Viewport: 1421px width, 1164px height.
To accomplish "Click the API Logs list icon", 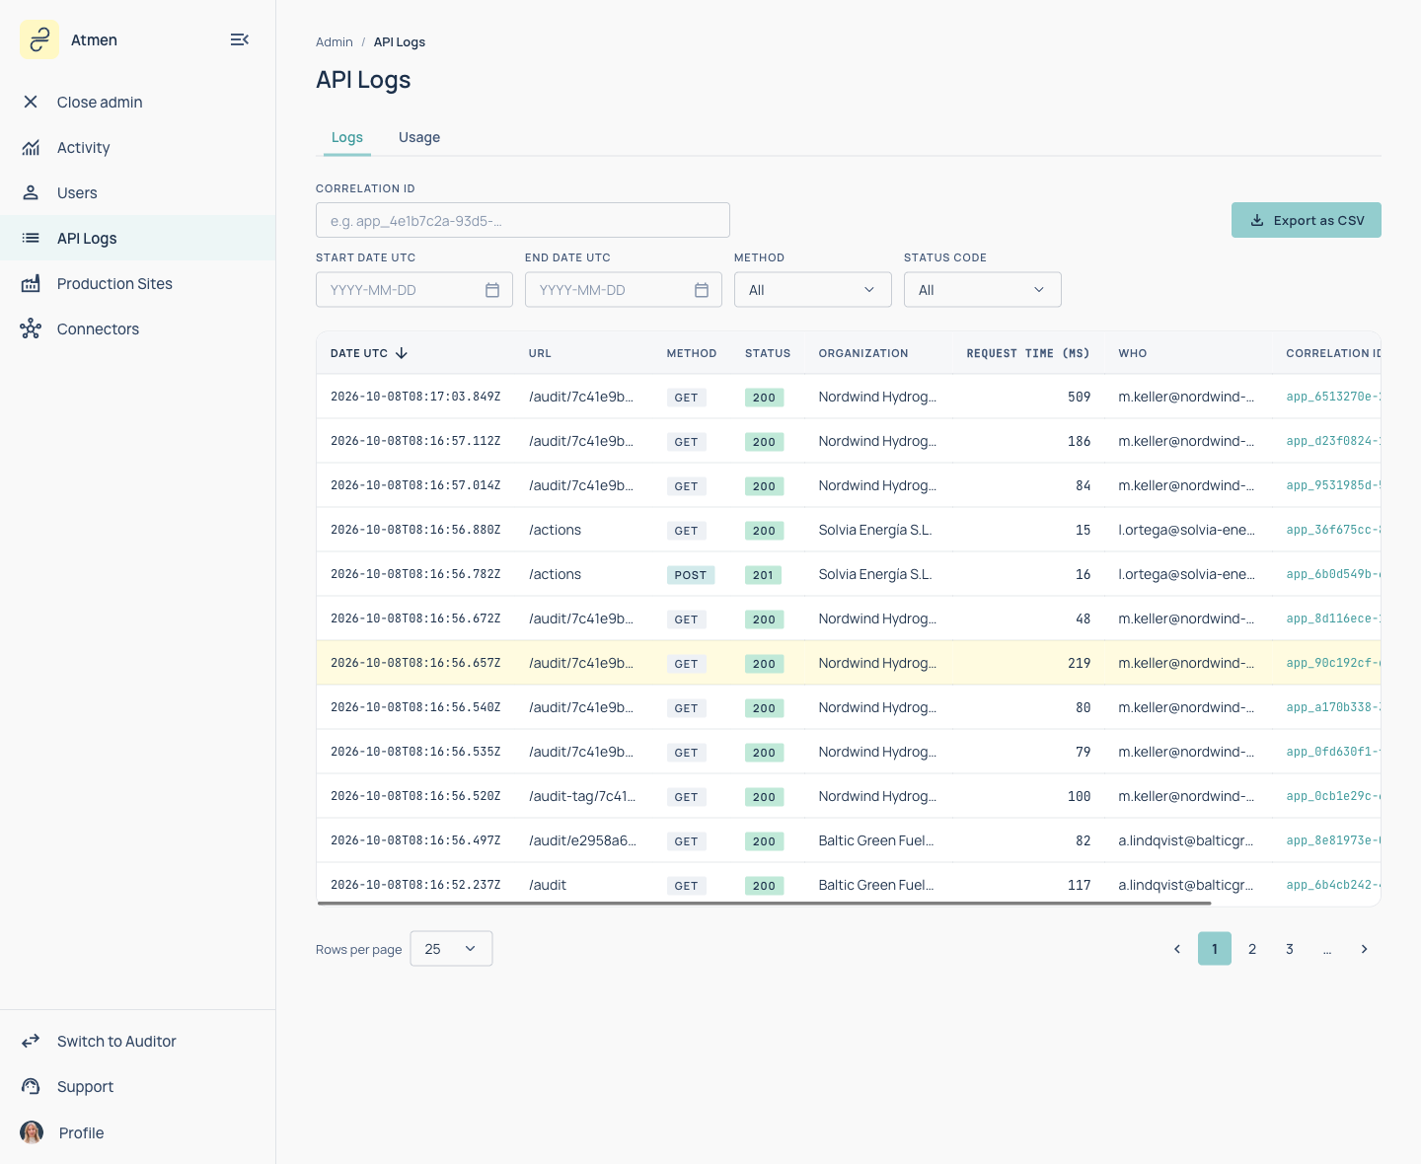I will pyautogui.click(x=31, y=238).
